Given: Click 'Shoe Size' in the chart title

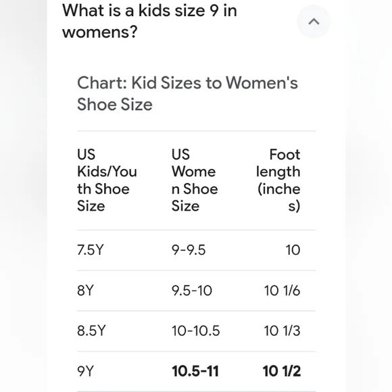Looking at the screenshot, I should [x=115, y=104].
